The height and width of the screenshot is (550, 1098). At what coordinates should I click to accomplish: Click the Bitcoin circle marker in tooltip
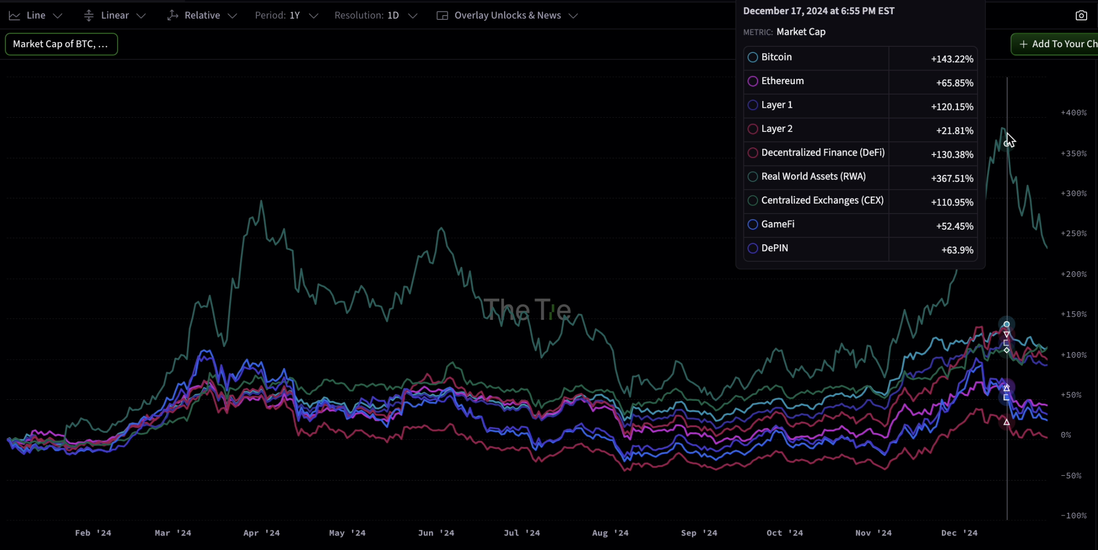(x=753, y=57)
